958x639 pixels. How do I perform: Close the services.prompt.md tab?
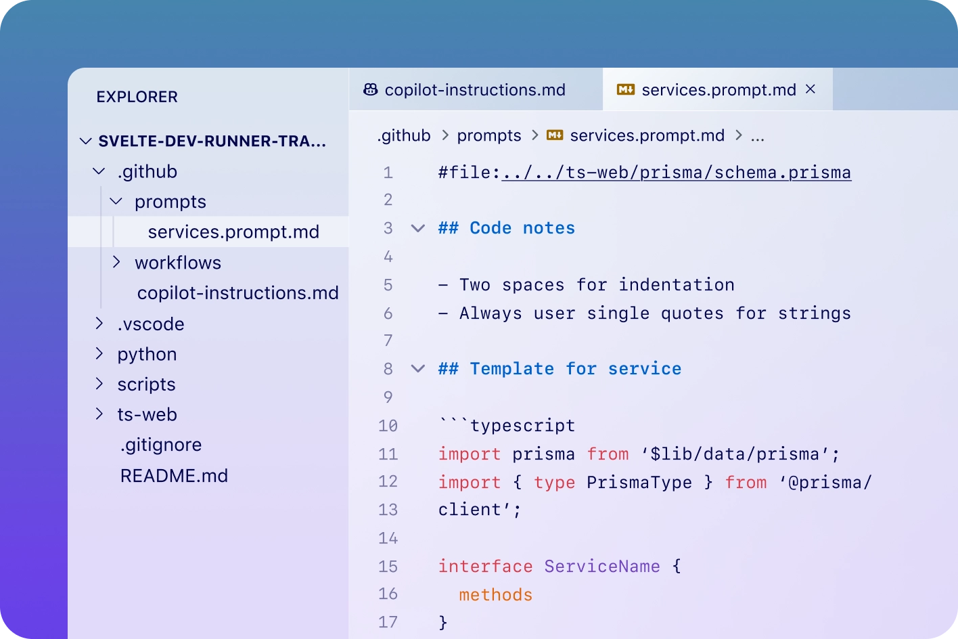point(811,89)
